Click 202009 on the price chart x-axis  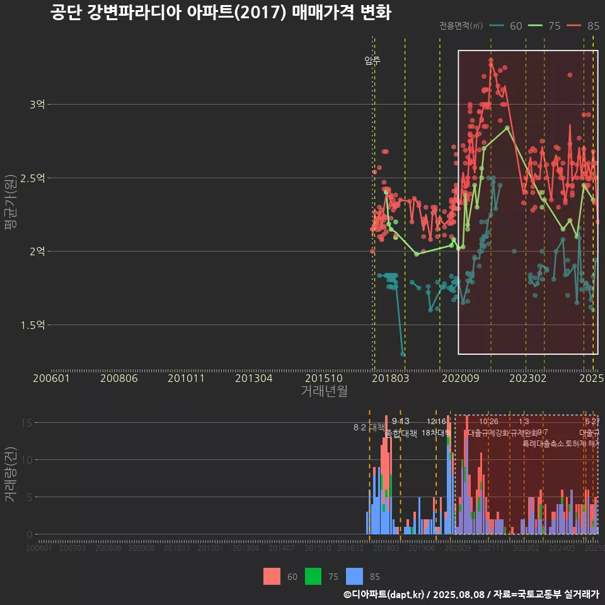click(460, 378)
